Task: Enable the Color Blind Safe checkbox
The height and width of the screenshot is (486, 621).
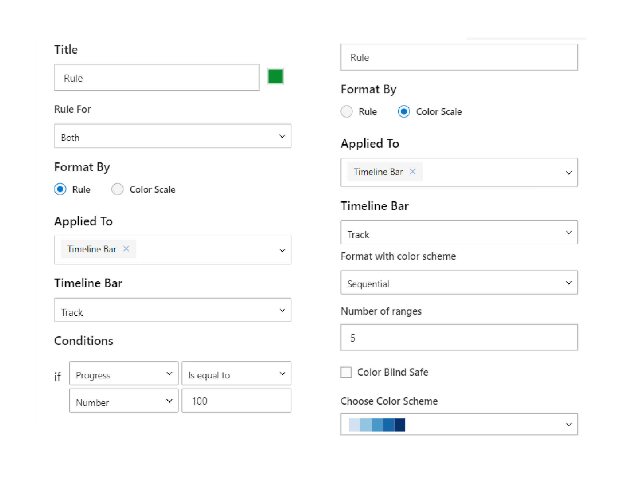Action: pyautogui.click(x=347, y=372)
